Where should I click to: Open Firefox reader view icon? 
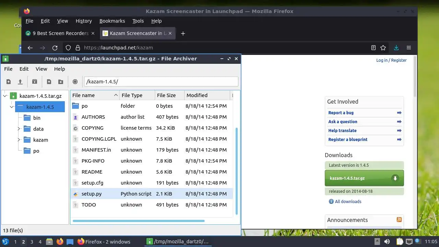click(373, 48)
